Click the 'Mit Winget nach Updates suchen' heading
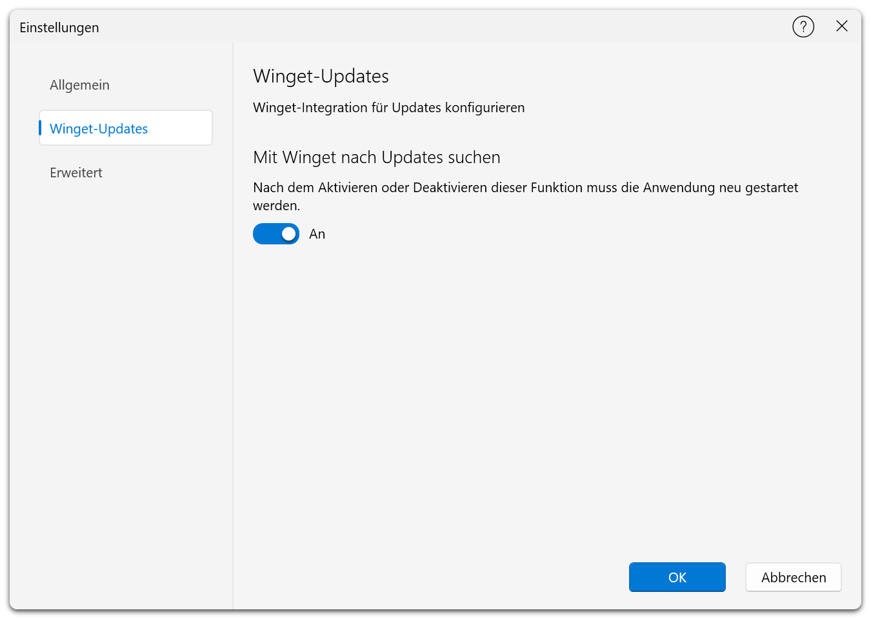 pyautogui.click(x=377, y=157)
